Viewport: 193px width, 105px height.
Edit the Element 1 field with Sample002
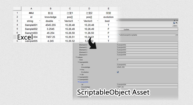click(x=147, y=47)
